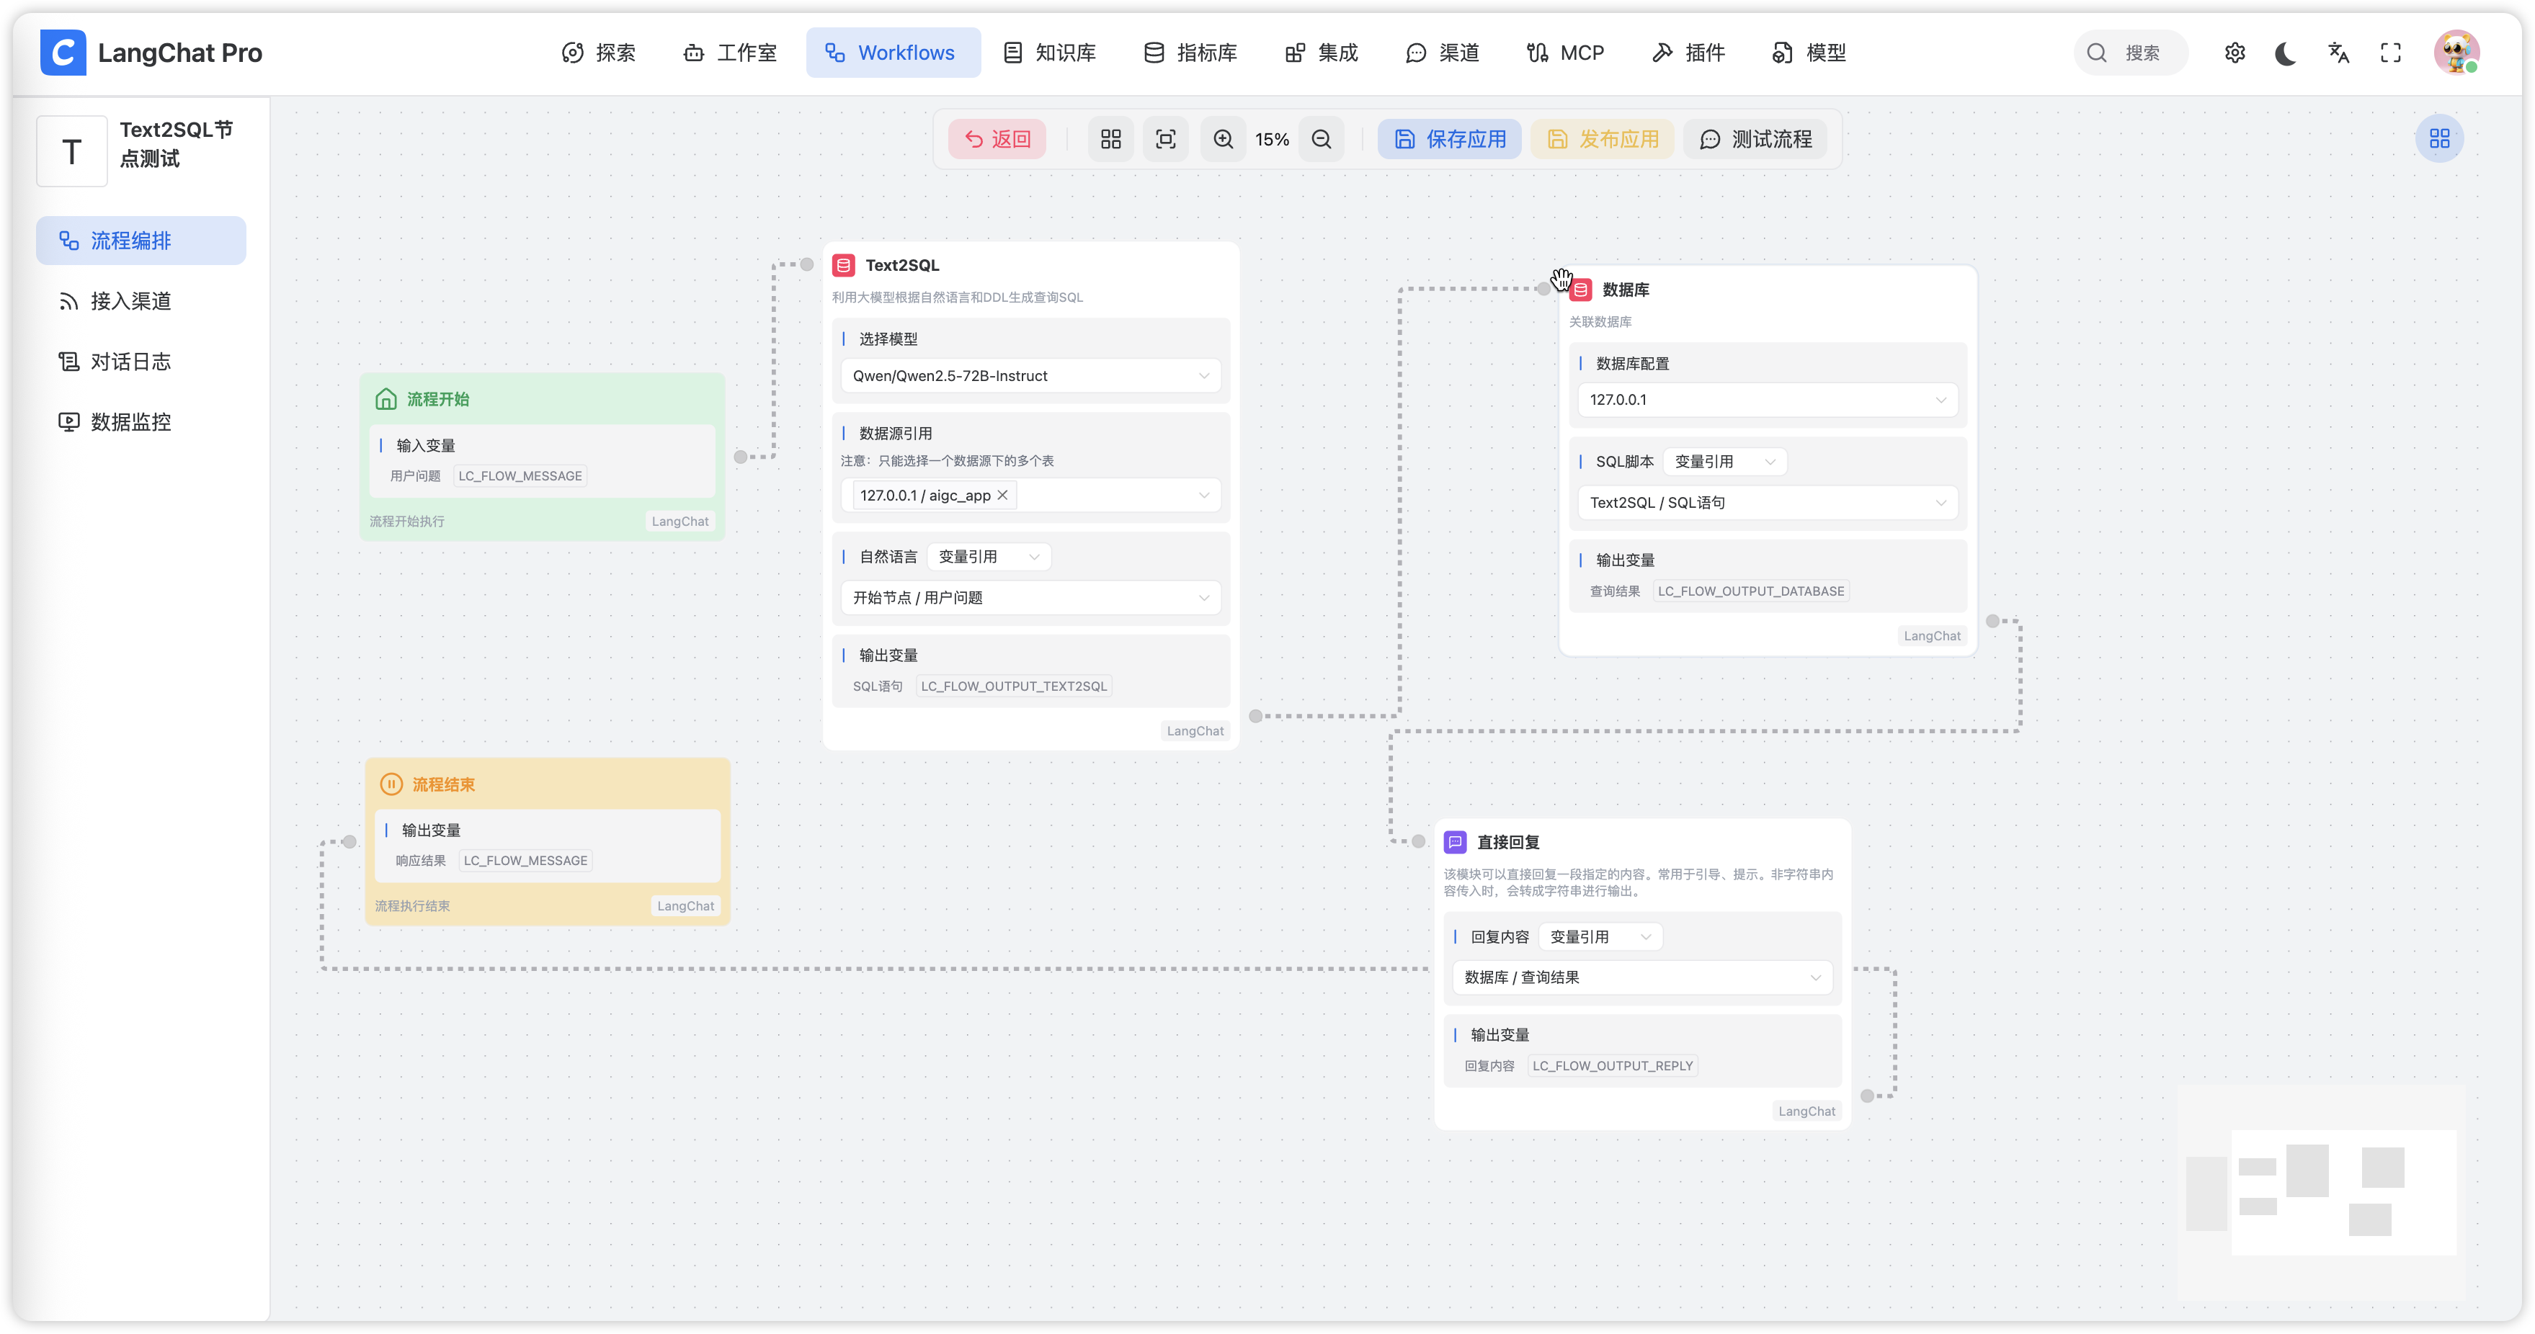The width and height of the screenshot is (2535, 1334).
Task: Enter fullscreen with the expand icon
Action: [2392, 53]
